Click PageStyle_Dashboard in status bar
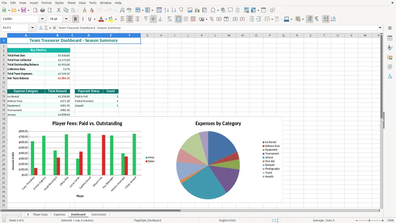Screen dimensions: 396x223 pos(148,220)
